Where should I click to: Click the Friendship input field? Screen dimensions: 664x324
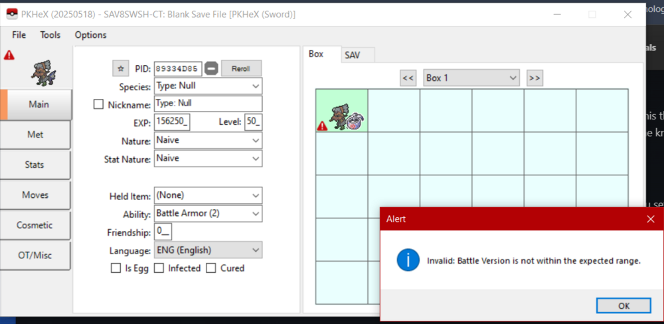click(x=163, y=232)
